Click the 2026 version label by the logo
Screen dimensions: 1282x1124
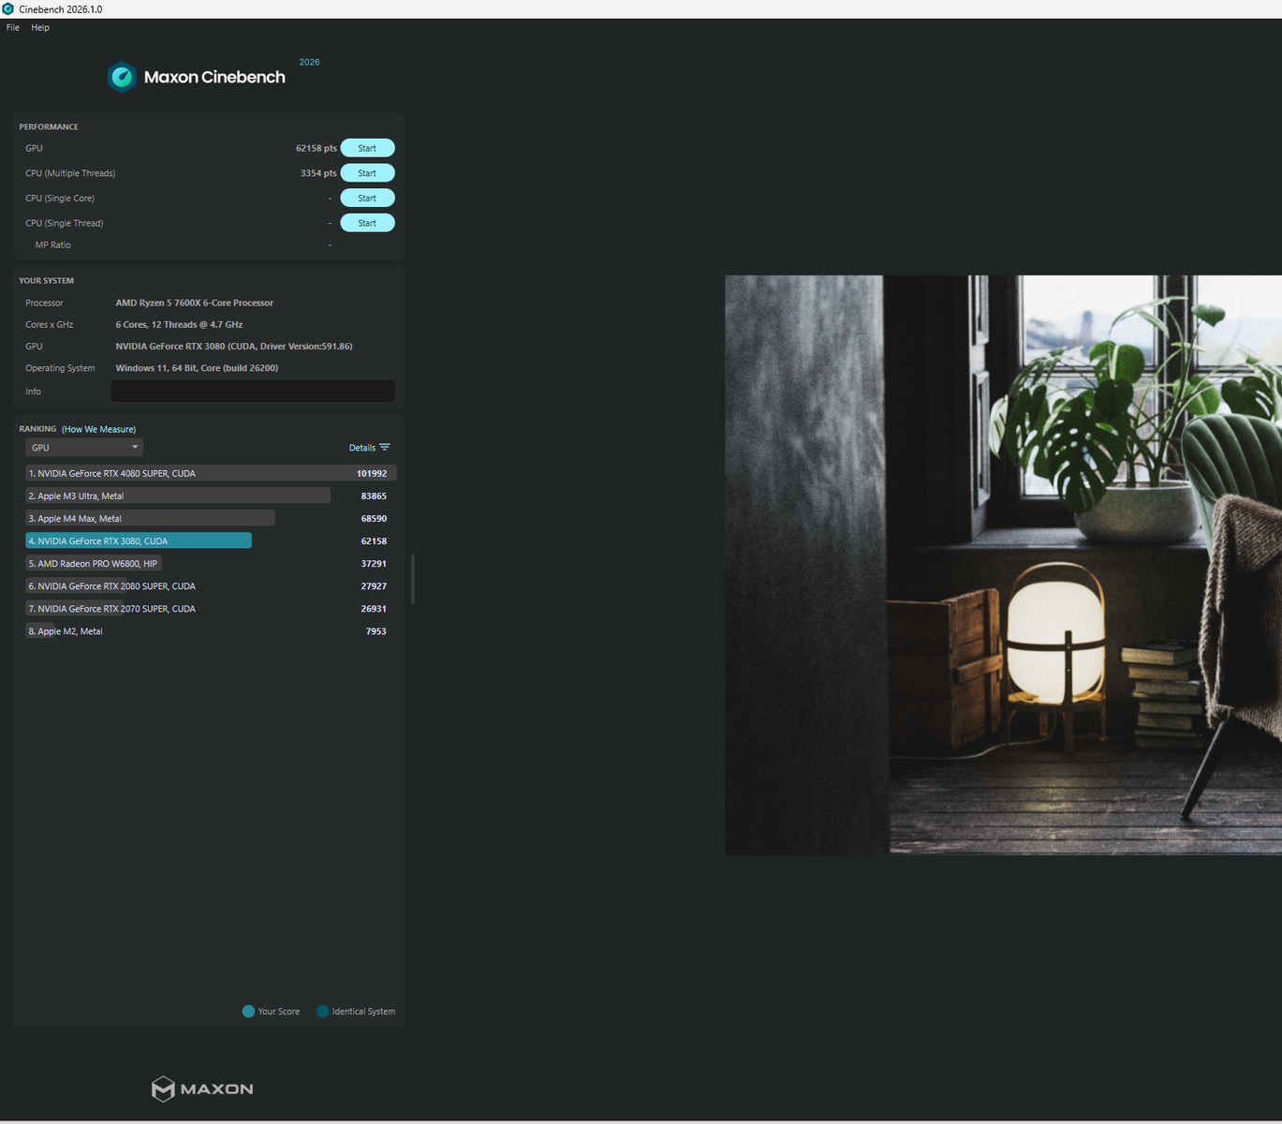309,62
